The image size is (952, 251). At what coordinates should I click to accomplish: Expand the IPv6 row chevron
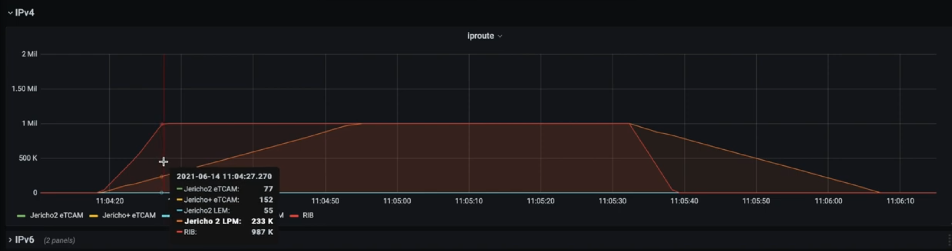pos(10,240)
